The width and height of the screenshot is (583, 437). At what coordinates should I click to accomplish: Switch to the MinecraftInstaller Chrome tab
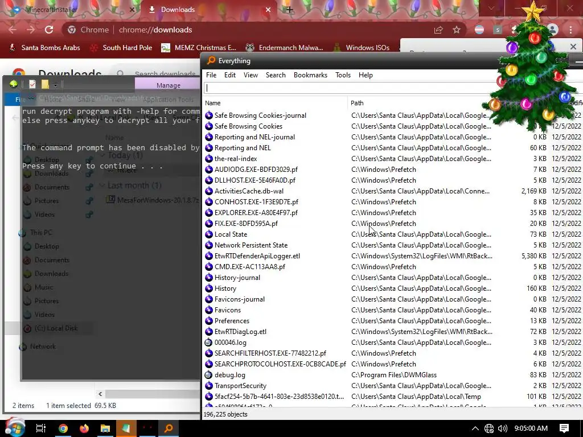point(71,10)
